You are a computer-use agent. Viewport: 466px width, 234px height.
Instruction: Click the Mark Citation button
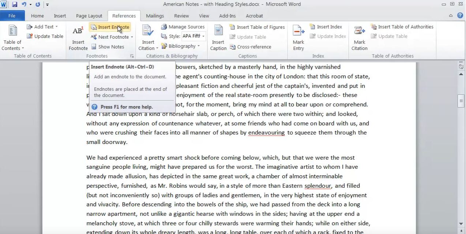click(360, 38)
